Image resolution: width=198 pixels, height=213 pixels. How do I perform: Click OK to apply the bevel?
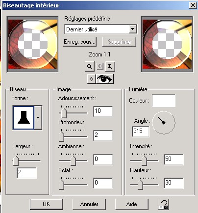[x=47, y=204]
